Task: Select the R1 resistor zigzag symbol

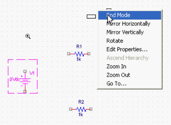Action: click(79, 54)
